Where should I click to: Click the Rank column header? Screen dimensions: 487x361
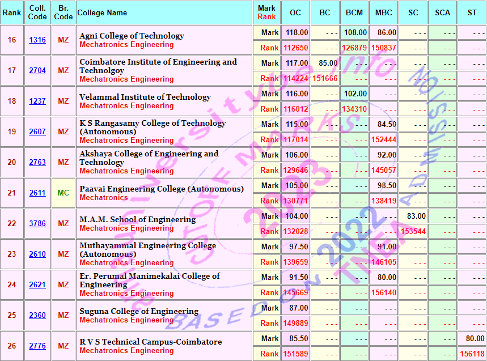click(x=11, y=12)
